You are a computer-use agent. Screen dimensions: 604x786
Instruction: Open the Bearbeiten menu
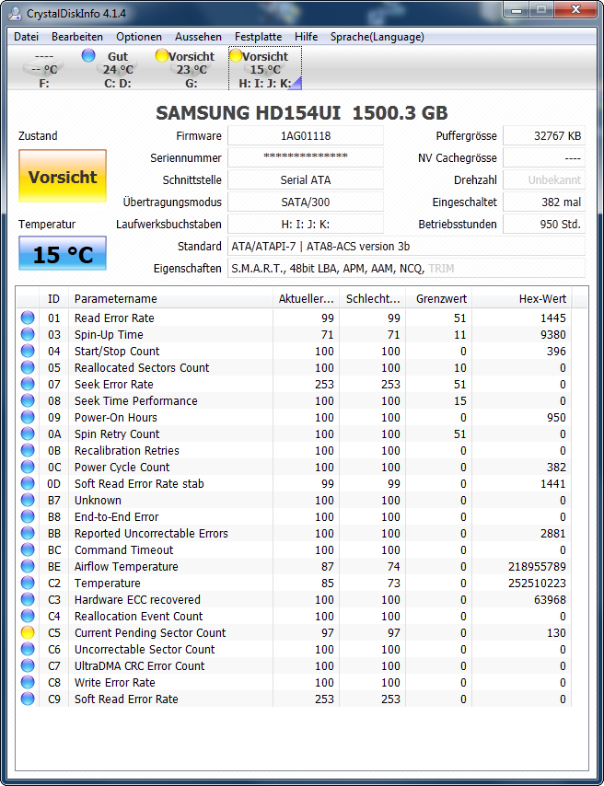pyautogui.click(x=77, y=37)
